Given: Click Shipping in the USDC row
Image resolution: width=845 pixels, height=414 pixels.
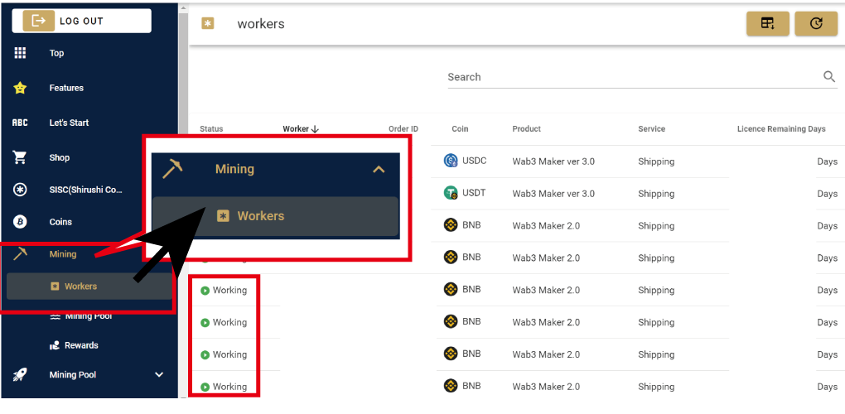Looking at the screenshot, I should pos(656,161).
